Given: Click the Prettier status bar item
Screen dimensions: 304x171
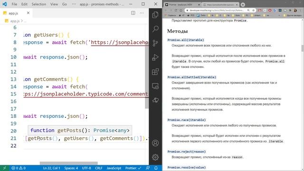Looking at the screenshot, I should point(133,168).
